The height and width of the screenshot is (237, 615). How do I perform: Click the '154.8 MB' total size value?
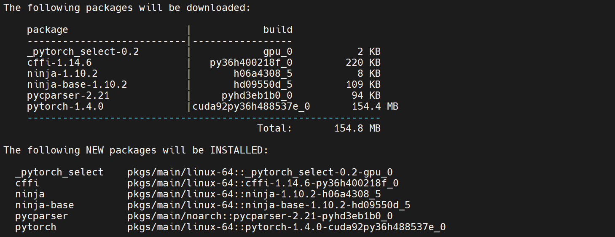coord(357,128)
